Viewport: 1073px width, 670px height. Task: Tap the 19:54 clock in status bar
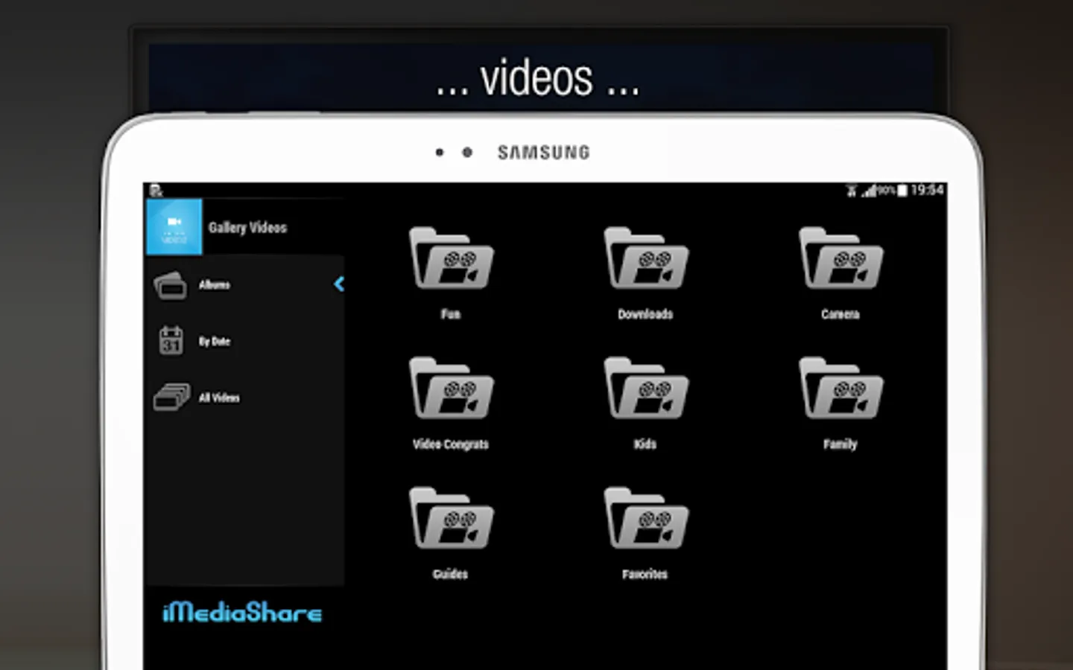[927, 190]
